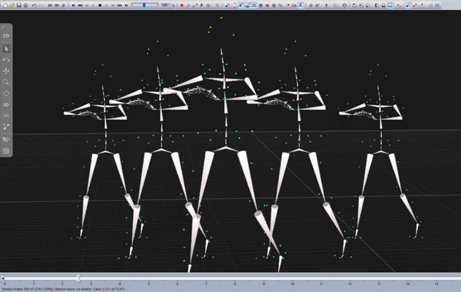Select the translate move tool
The height and width of the screenshot is (292, 461).
[x=6, y=71]
